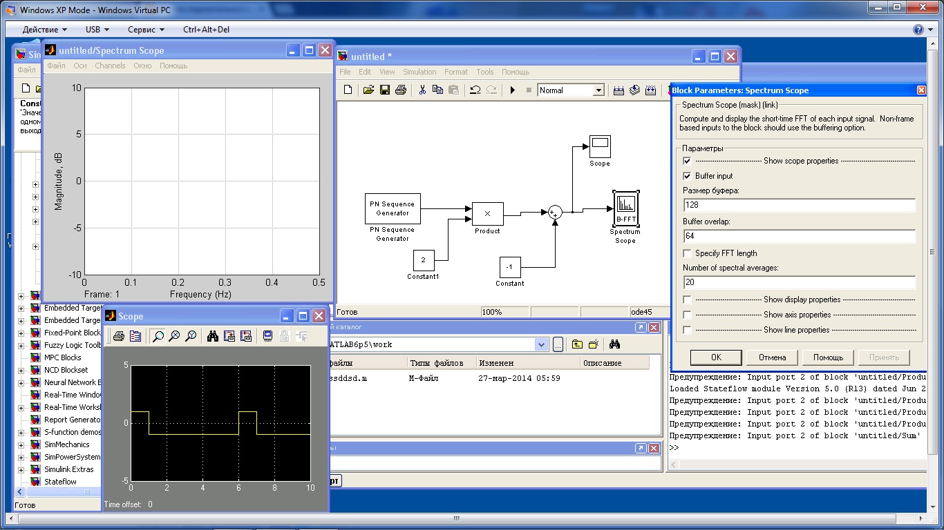This screenshot has width=944, height=530.
Task: Print the untitled model diagram
Action: (400, 90)
